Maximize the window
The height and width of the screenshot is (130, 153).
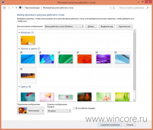[x=143, y=2]
